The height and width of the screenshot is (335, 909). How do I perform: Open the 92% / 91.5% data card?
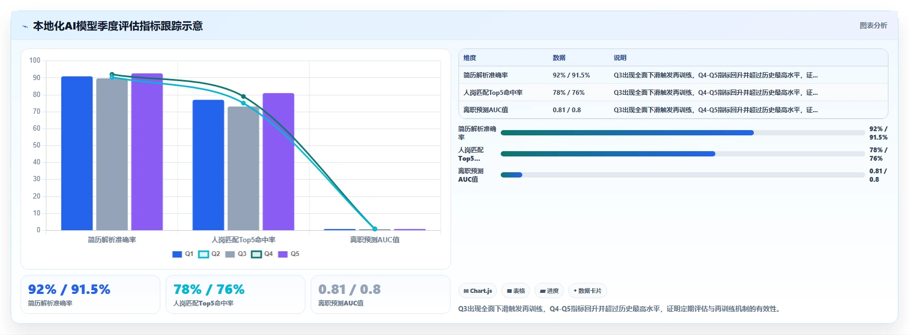[x=90, y=294]
